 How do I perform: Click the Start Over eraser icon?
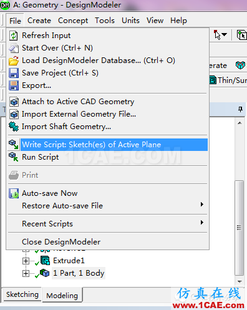coord(14,48)
